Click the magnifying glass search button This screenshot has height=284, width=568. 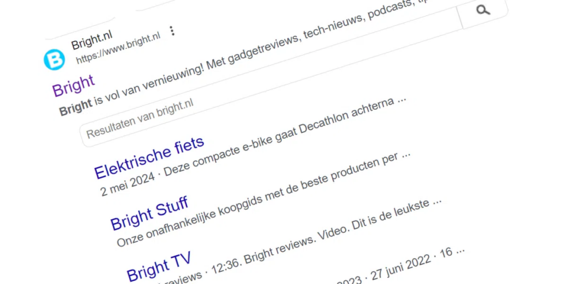click(x=483, y=10)
